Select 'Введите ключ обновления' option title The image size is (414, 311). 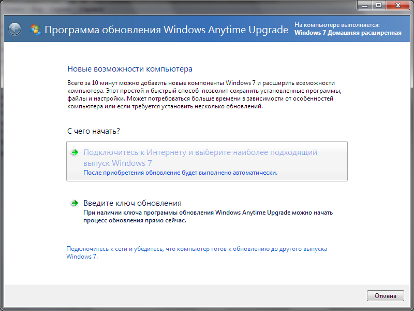[x=132, y=203]
